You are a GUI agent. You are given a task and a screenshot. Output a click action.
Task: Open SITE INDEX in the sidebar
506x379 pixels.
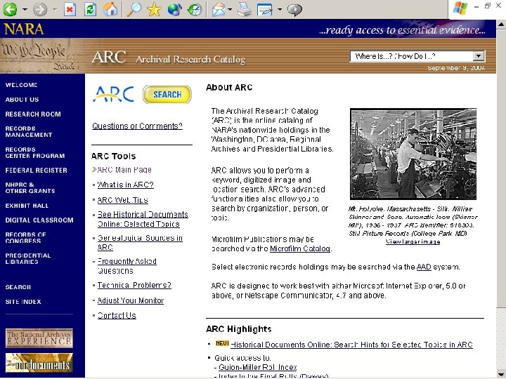tap(23, 302)
